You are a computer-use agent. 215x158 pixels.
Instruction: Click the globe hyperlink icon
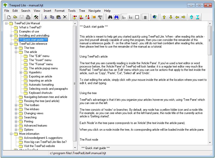tap(155, 17)
